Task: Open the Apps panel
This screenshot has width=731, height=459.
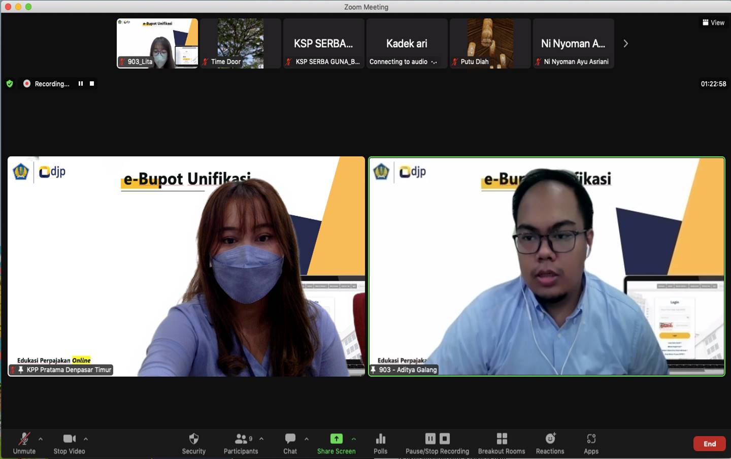Action: (x=591, y=443)
